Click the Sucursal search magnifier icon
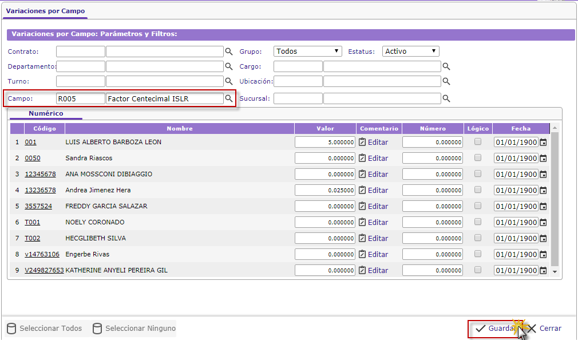This screenshot has width=578, height=340. tap(446, 98)
